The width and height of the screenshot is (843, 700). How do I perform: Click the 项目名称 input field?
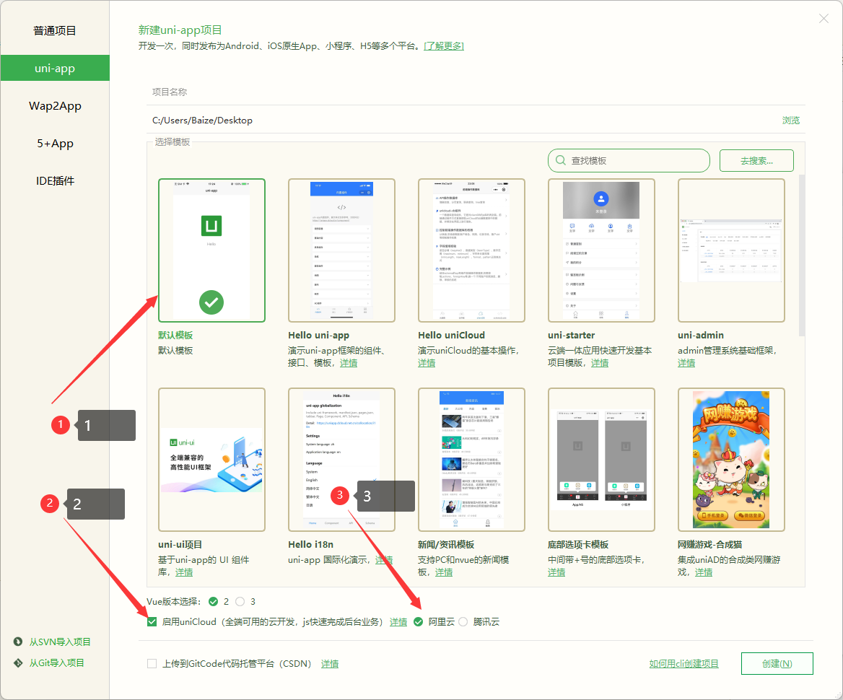(476, 92)
